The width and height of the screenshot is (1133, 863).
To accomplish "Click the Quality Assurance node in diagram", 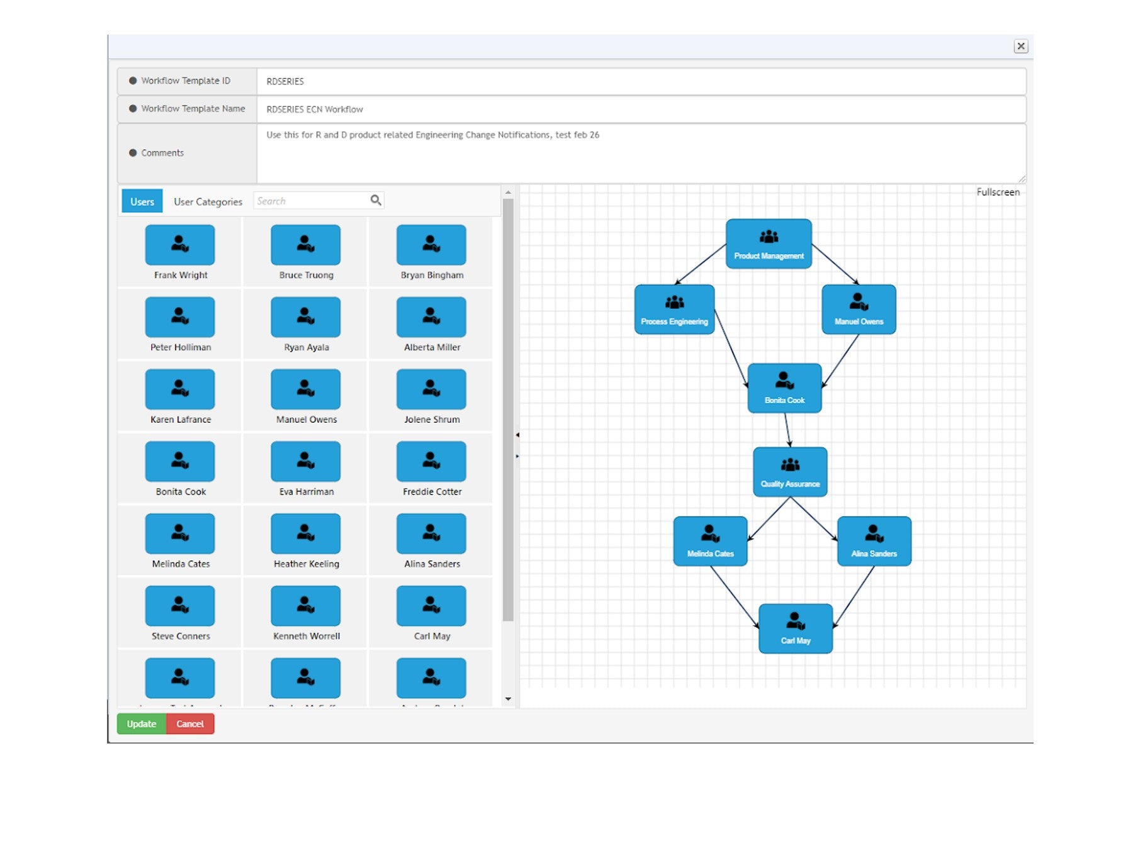I will (790, 472).
